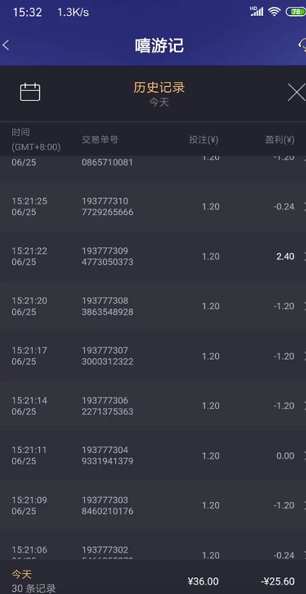
Task: Tap the battery indicator icon
Action: [x=295, y=12]
